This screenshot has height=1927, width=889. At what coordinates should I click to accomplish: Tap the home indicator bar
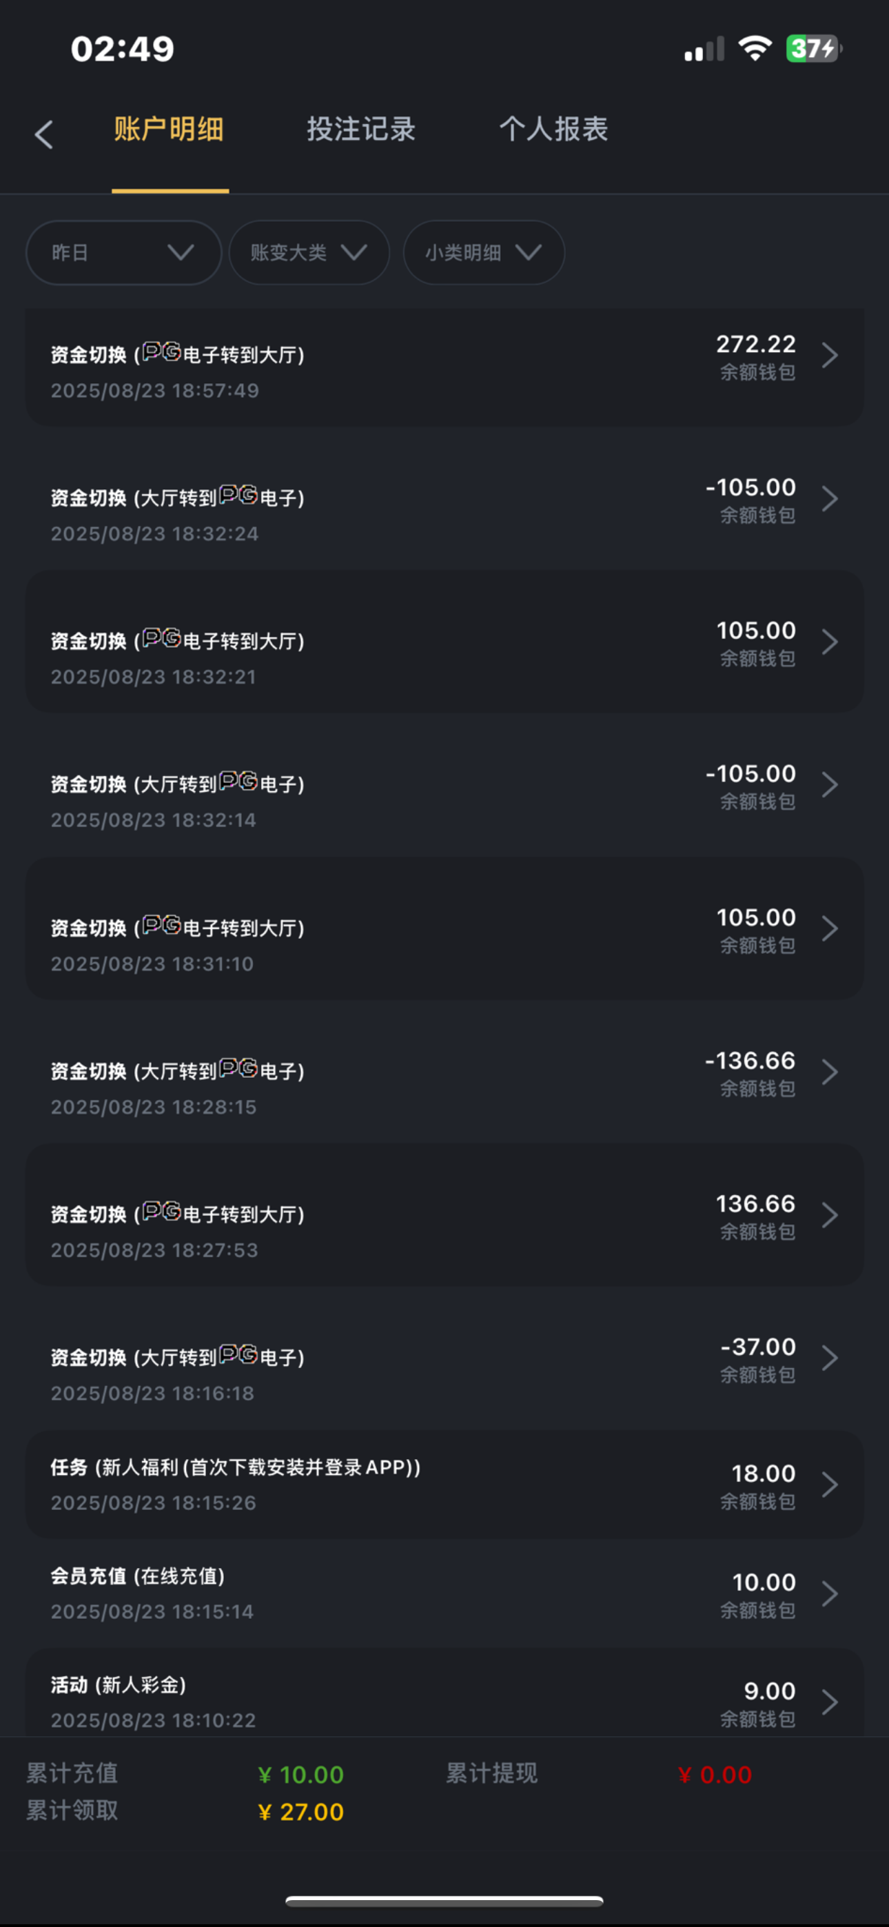pyautogui.click(x=444, y=1901)
